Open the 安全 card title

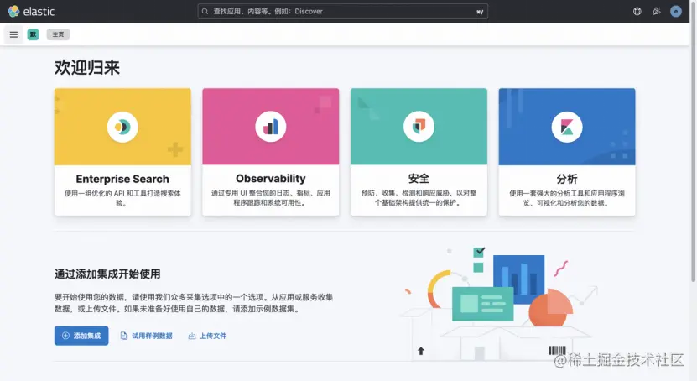pos(419,178)
